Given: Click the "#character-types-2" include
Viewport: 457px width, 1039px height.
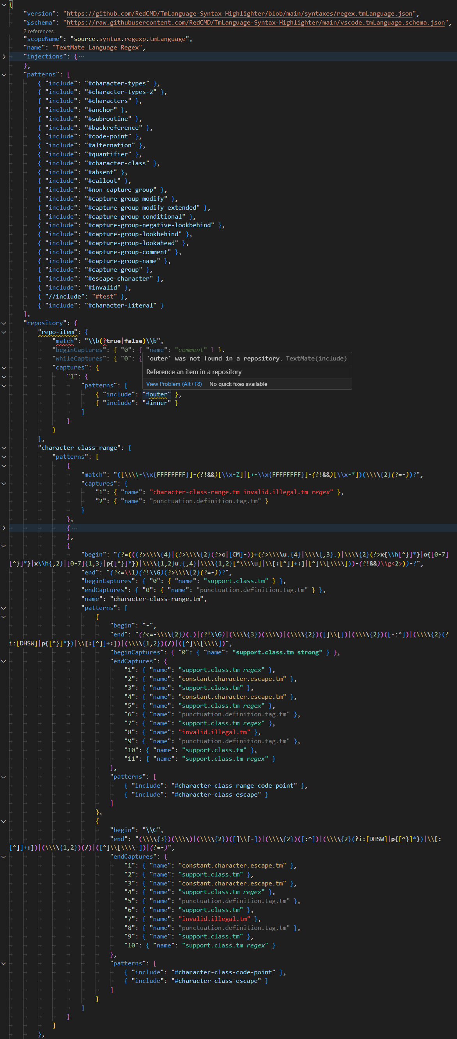Looking at the screenshot, I should click(121, 92).
